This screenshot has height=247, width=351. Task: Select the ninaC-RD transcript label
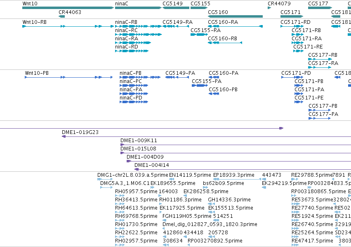127,46
